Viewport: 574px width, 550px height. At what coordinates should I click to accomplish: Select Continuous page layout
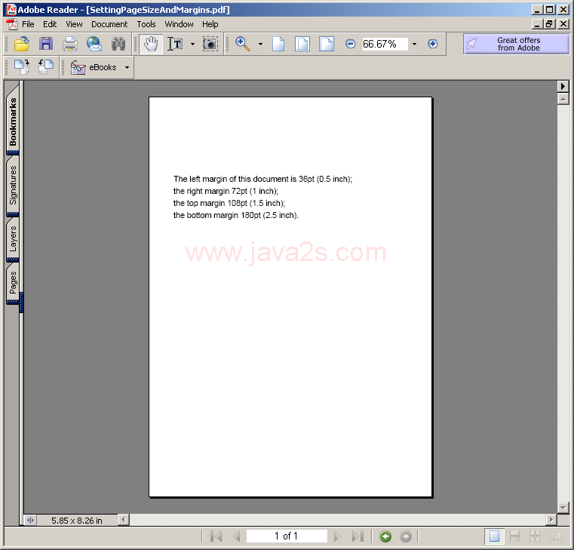pyautogui.click(x=514, y=536)
